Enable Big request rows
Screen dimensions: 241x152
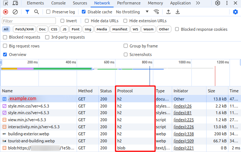pos(5,46)
